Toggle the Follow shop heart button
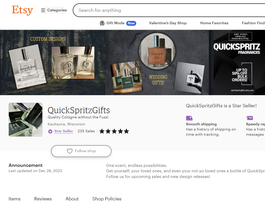 pos(81,151)
